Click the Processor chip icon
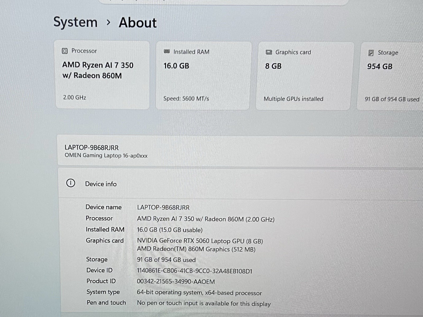Image resolution: width=423 pixels, height=317 pixels. (x=65, y=51)
